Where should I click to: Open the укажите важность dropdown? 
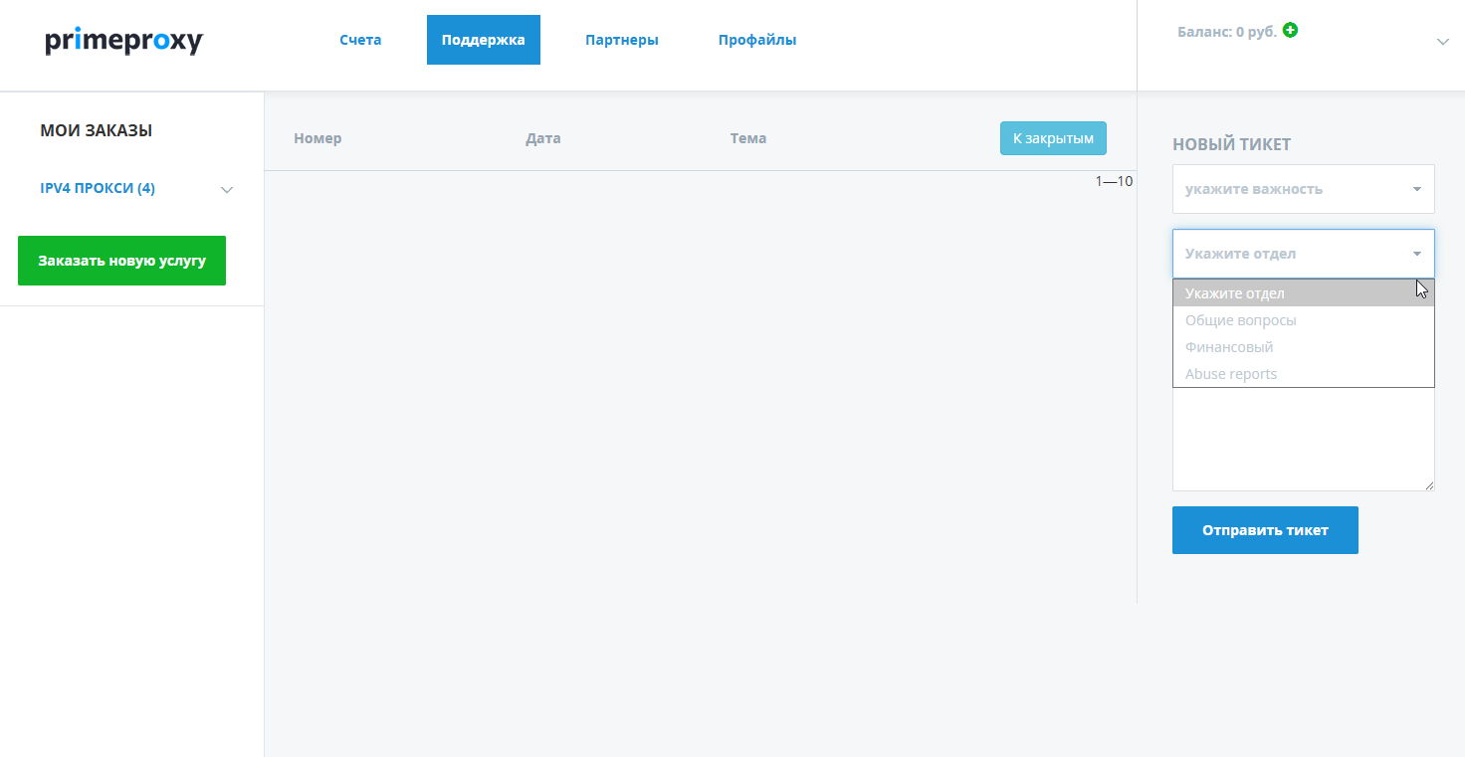pyautogui.click(x=1304, y=189)
